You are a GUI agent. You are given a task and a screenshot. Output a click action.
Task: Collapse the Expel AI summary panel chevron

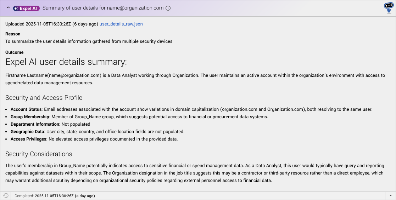8,8
